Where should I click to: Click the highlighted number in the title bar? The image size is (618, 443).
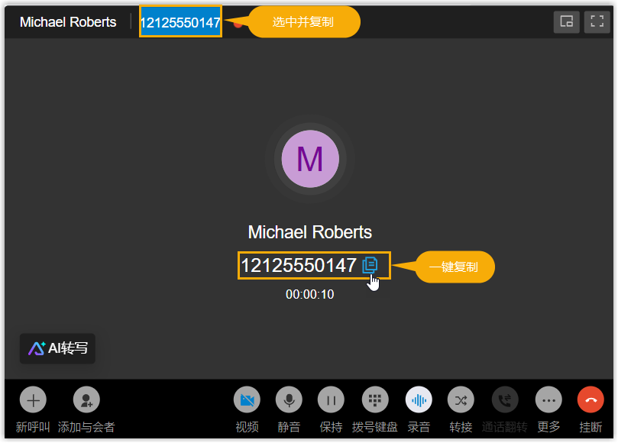pyautogui.click(x=180, y=22)
